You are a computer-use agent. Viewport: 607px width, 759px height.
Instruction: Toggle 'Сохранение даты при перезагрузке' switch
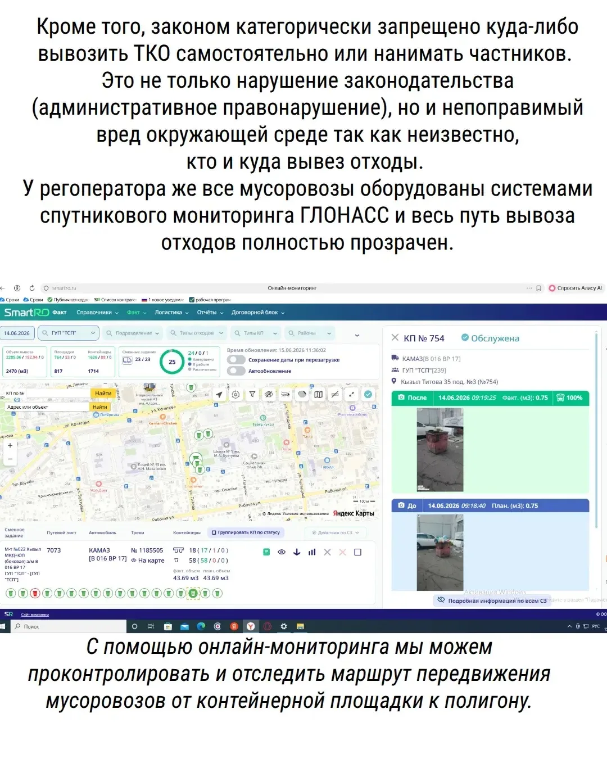click(x=236, y=360)
